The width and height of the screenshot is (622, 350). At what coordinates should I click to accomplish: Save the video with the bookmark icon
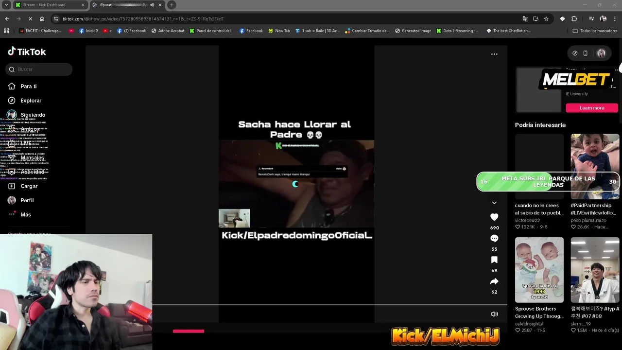pos(494,260)
